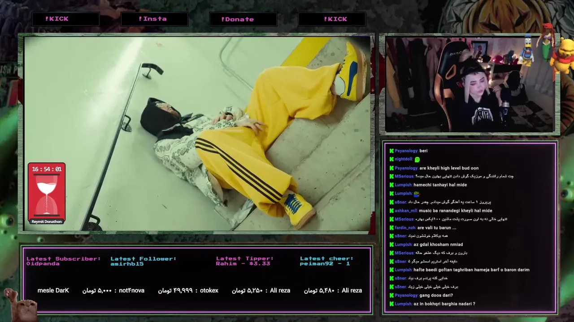Click message 'az in bokhqri barghia nadari ?'
Screen dimensions: 574x322
(444, 304)
